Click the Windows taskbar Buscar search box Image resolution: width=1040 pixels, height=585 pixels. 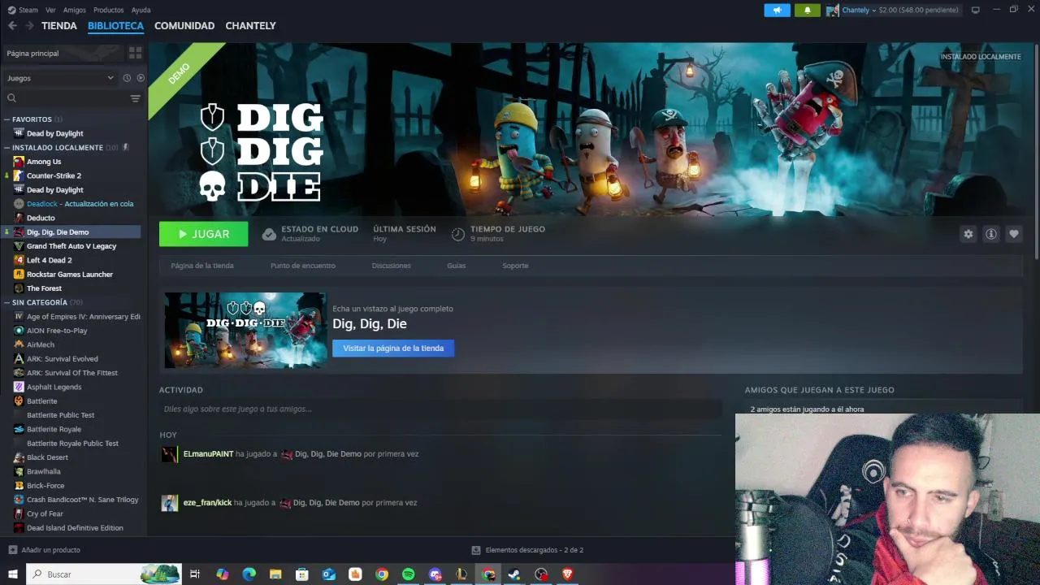pyautogui.click(x=105, y=574)
